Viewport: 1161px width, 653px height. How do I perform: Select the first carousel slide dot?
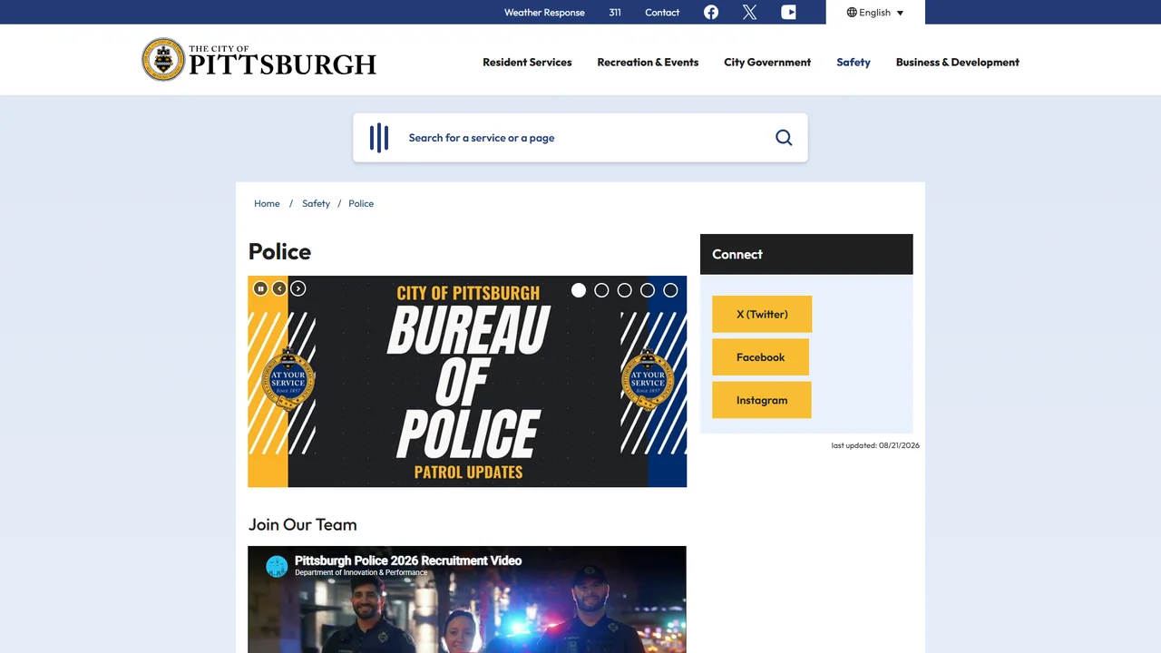pos(579,290)
